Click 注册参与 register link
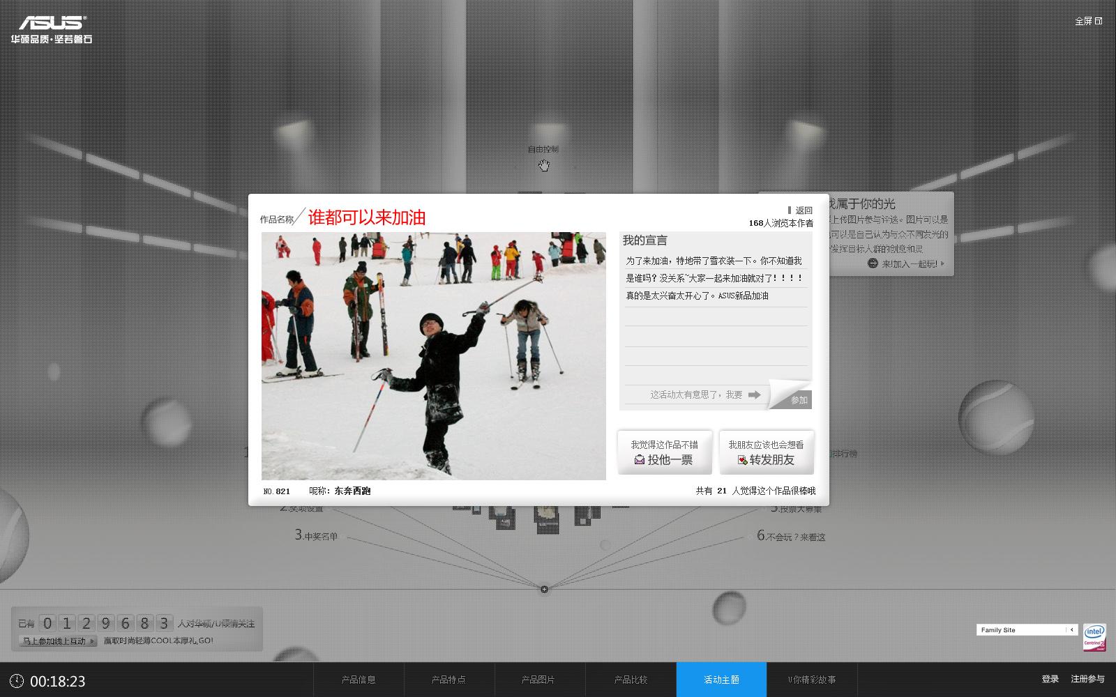Image resolution: width=1116 pixels, height=697 pixels. click(1087, 679)
